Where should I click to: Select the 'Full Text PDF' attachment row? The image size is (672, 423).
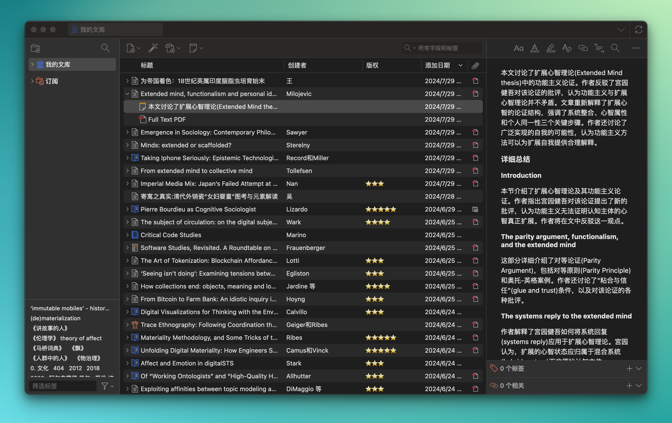[x=303, y=119]
